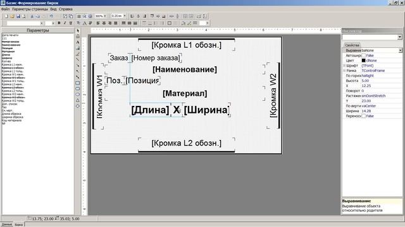The height and width of the screenshot is (227, 405).
Task: Select the diagonal line drawing tool
Action: 78,60
